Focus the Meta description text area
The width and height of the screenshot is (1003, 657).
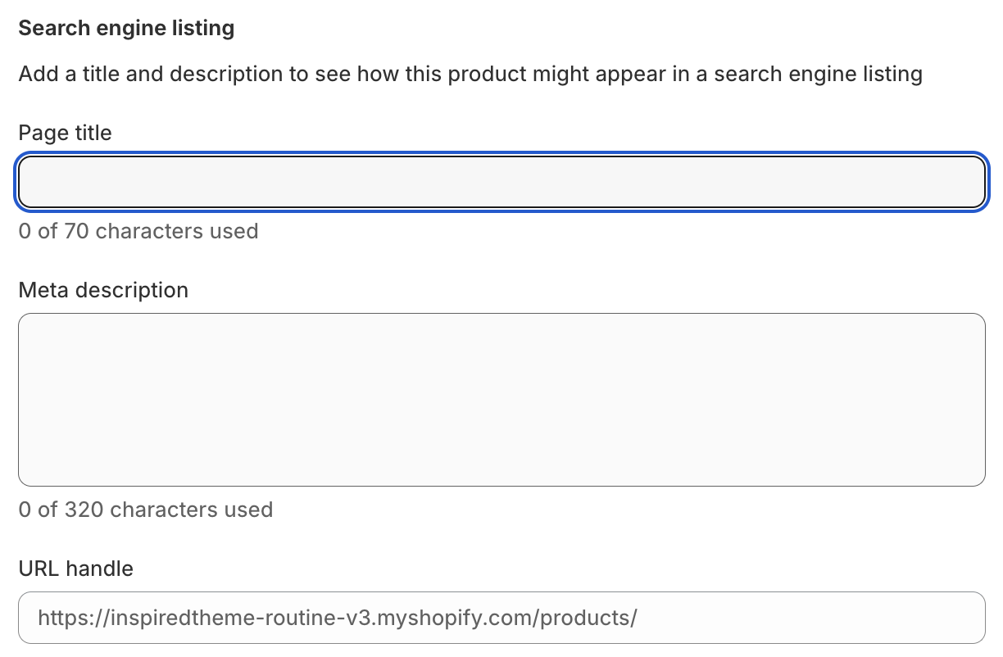coord(501,399)
